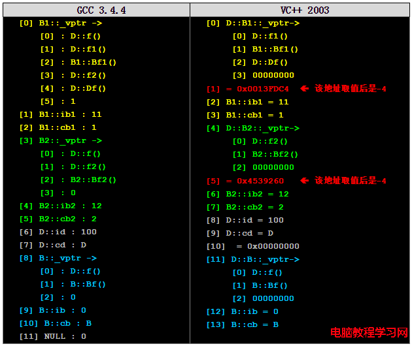Click the GCC 3.4.4 column header
Image resolution: width=412 pixels, height=346 pixels.
coord(96,10)
